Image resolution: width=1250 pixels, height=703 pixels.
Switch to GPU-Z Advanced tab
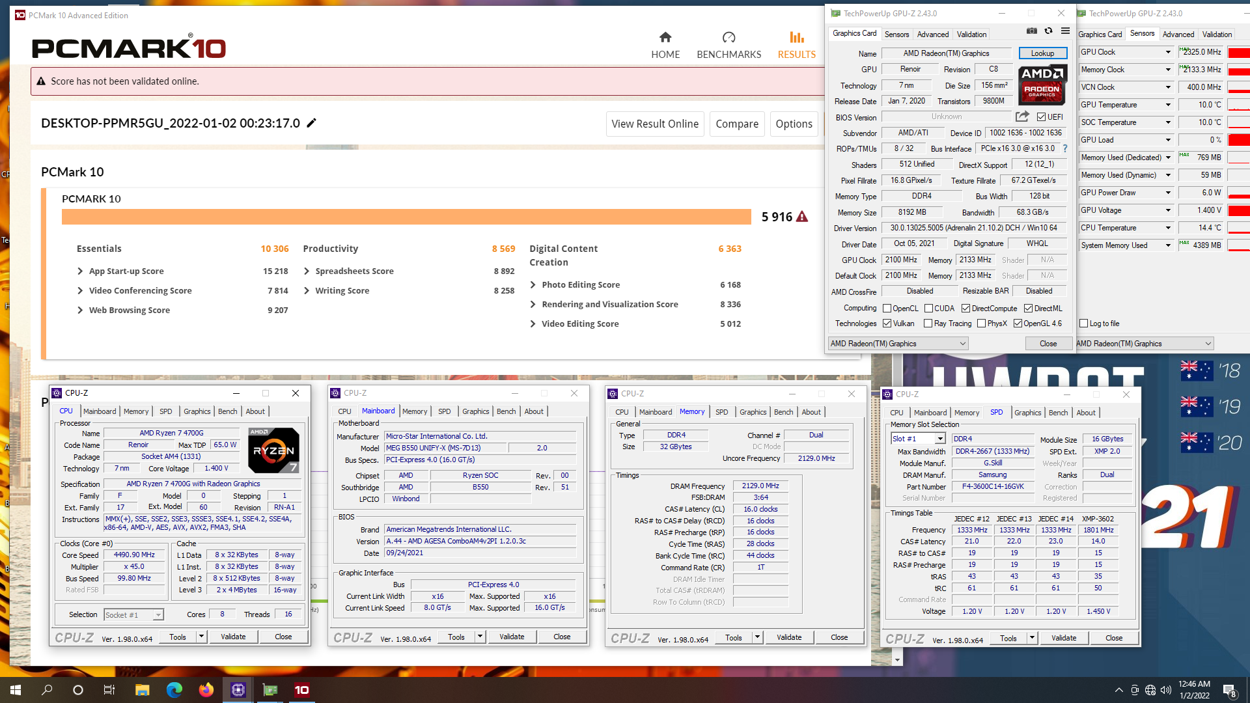933,34
